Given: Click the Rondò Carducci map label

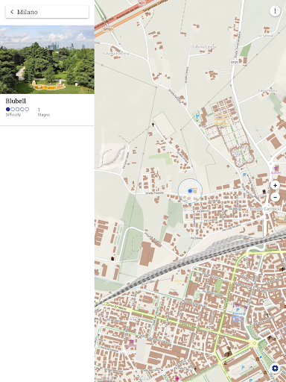Looking at the screenshot, I should (265, 209).
